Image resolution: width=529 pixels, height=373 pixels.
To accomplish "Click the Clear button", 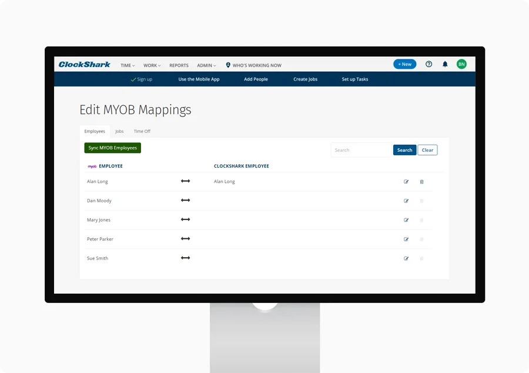I will (x=427, y=150).
